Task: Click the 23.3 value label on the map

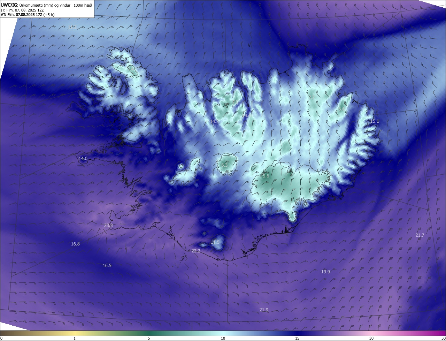Action: [108, 226]
